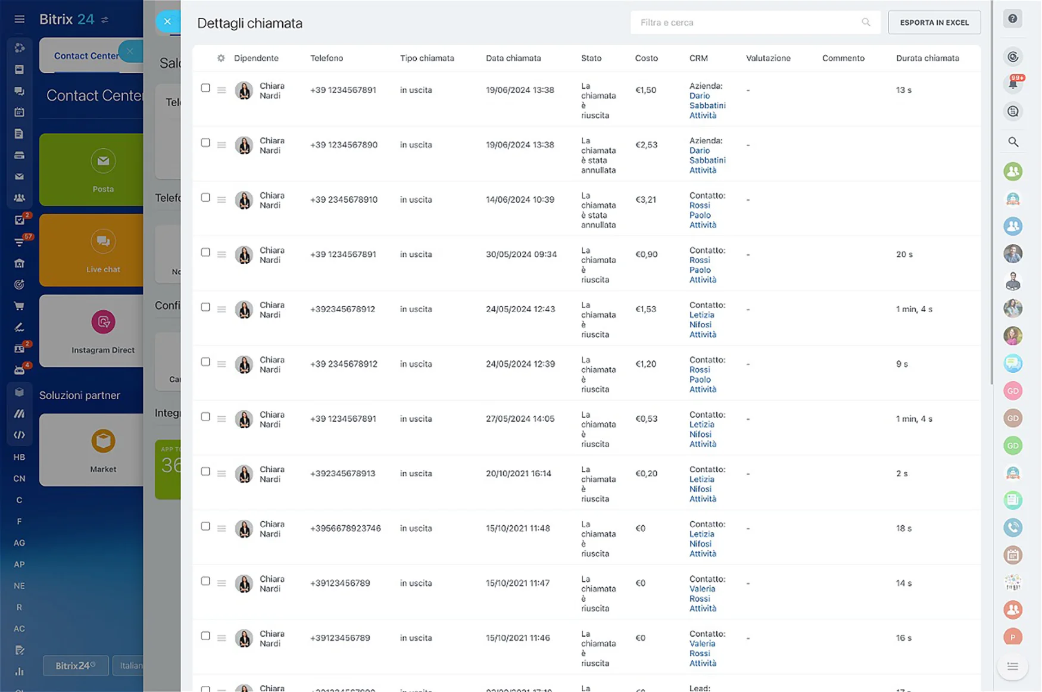The width and height of the screenshot is (1042, 692).
Task: Select checkbox for 19/06/2024 €1,50 call
Action: coord(205,88)
